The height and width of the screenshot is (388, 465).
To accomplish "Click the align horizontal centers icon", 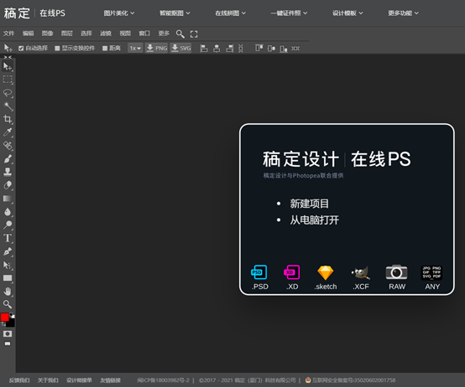I will pos(217,49).
